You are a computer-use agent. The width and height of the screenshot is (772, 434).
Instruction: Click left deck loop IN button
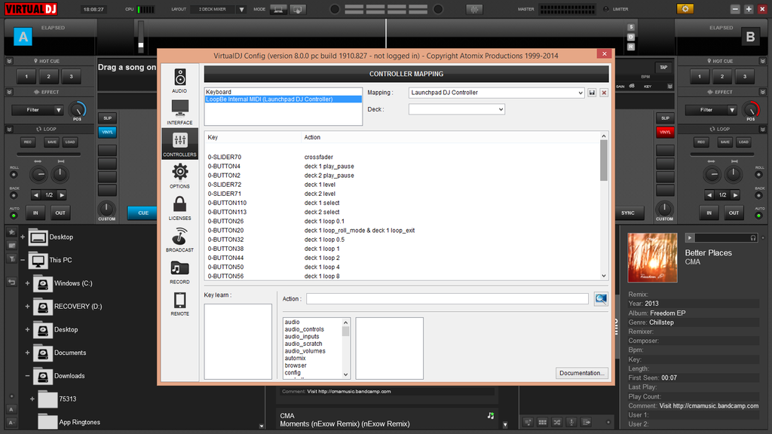(x=35, y=212)
